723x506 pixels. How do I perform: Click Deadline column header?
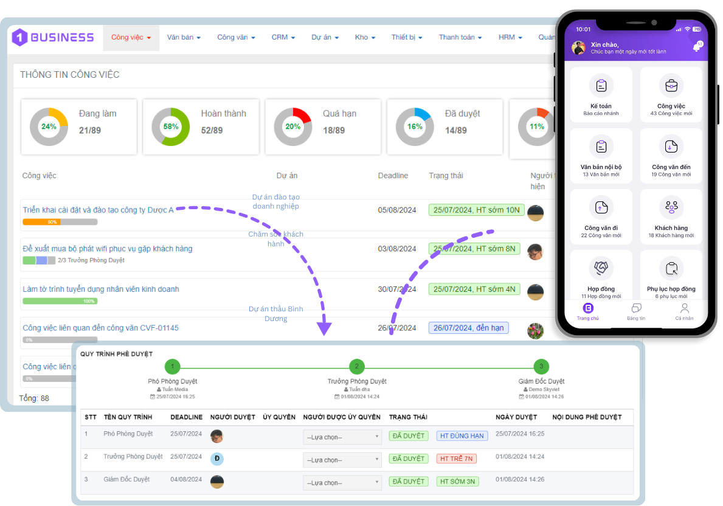(393, 176)
